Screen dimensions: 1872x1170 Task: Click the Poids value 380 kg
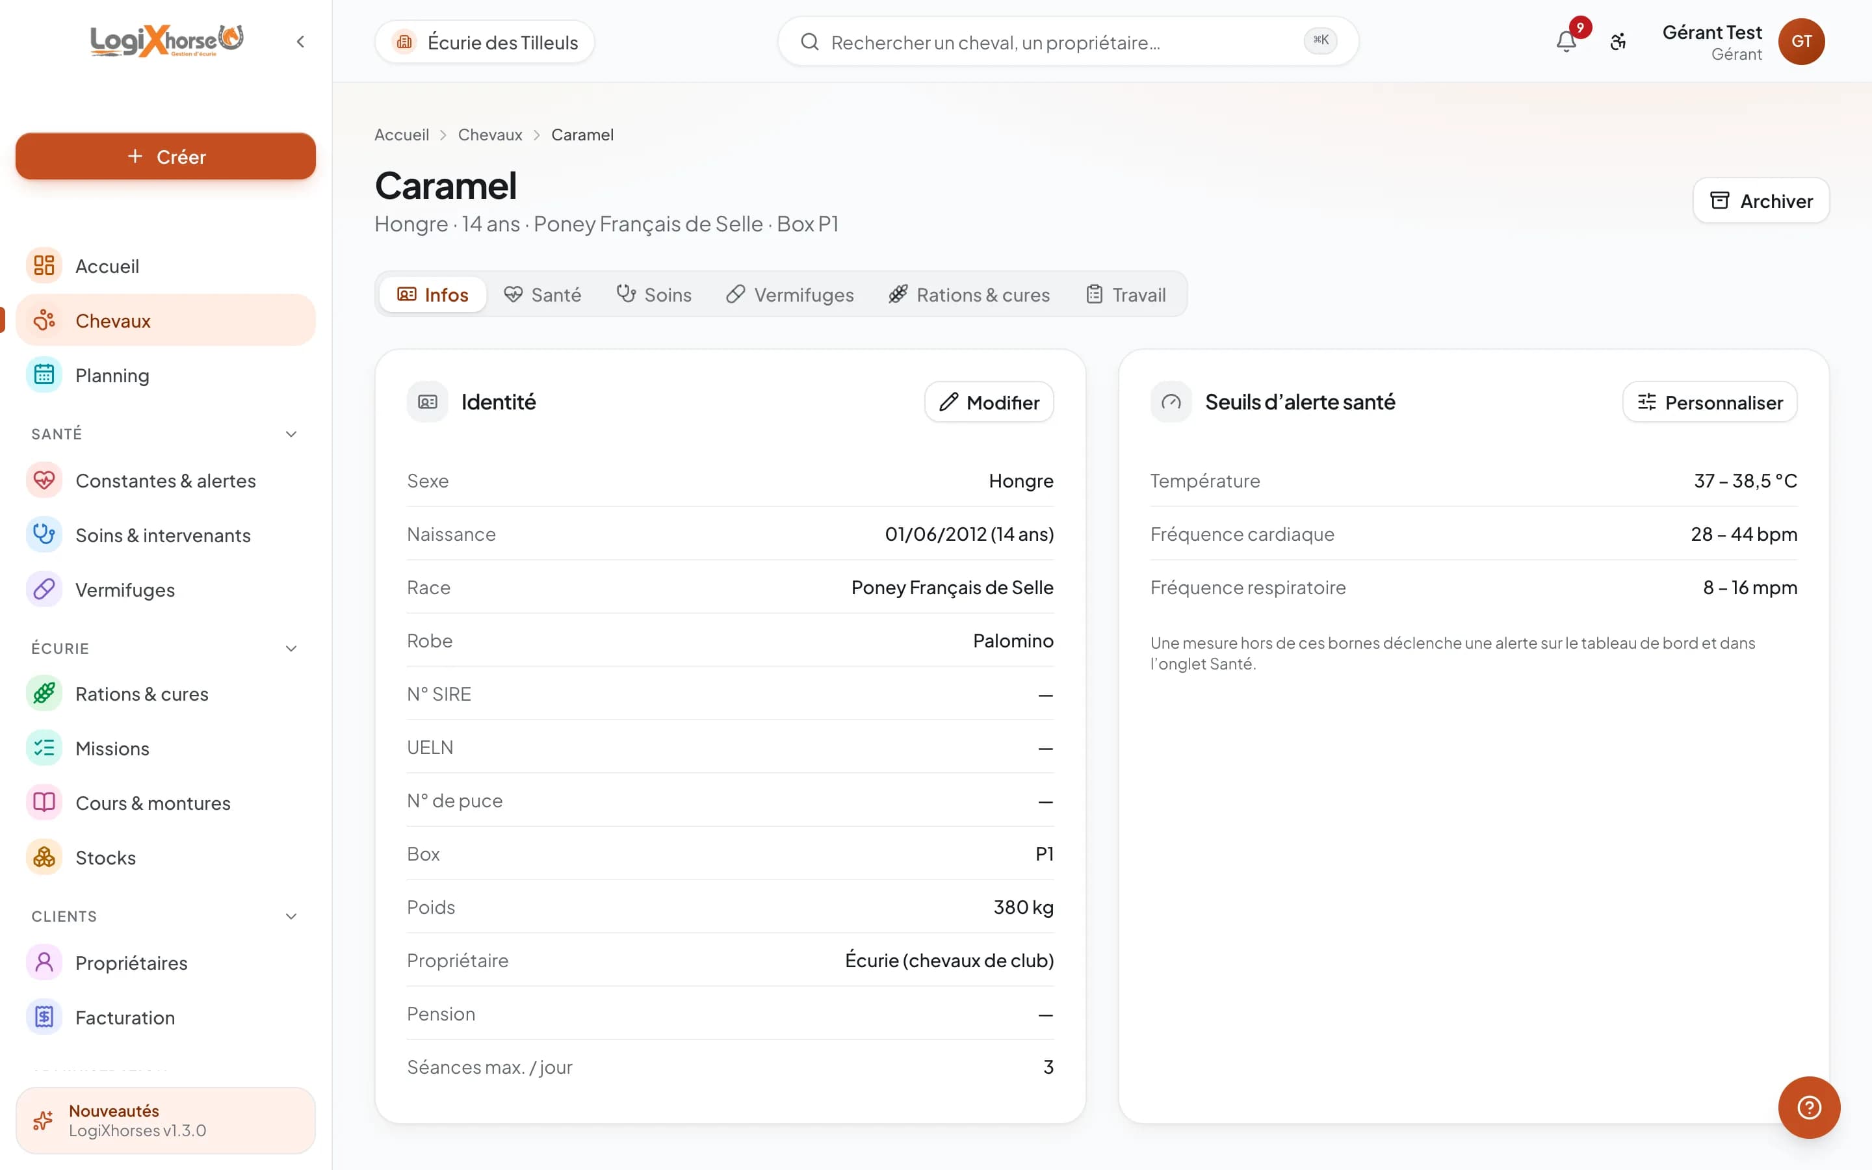tap(1023, 907)
